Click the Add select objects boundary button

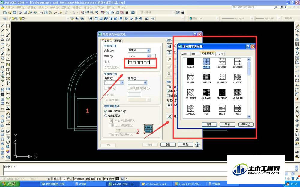click(x=169, y=53)
